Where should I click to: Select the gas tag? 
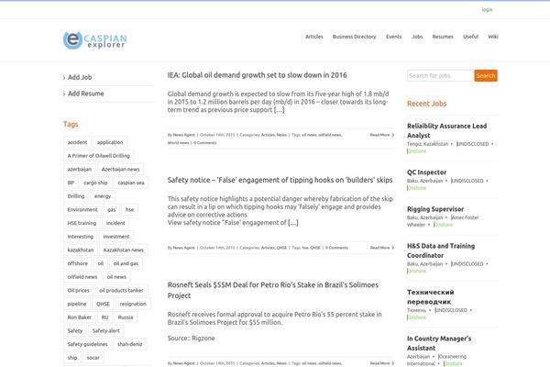click(x=112, y=210)
